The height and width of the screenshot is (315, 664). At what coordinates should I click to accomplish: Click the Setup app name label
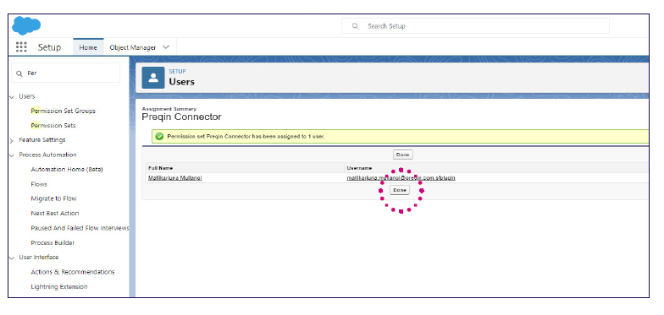(49, 47)
